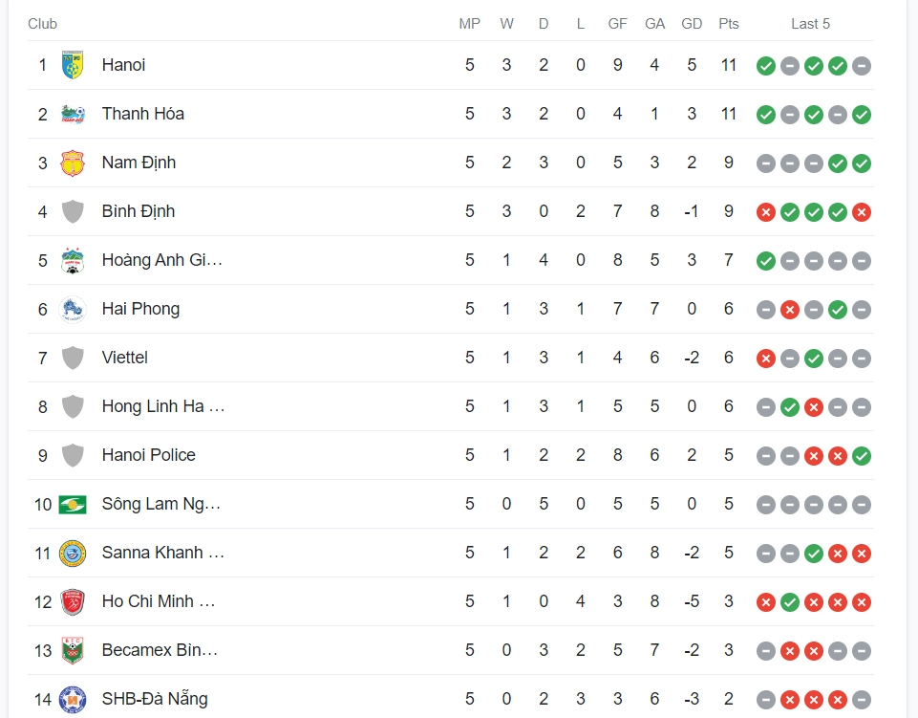Click the Hanoi club crest icon
The height and width of the screenshot is (718, 918).
[x=73, y=65]
